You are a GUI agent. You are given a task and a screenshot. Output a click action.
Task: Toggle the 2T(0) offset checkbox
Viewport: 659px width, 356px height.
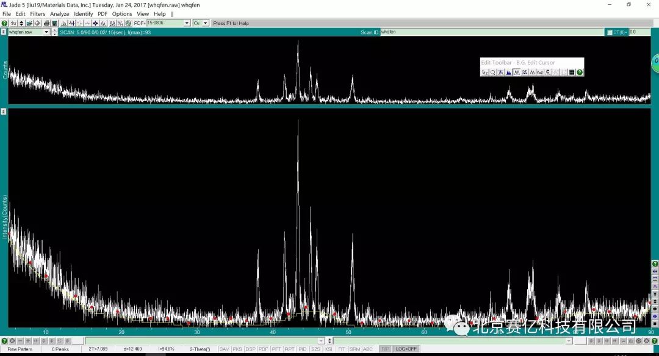tap(609, 32)
